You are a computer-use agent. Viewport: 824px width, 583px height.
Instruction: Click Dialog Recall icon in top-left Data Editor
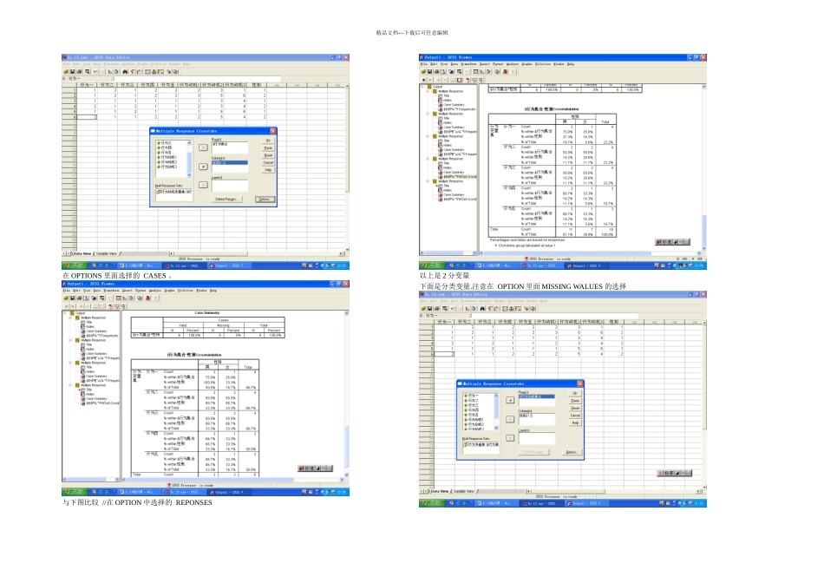pos(88,71)
